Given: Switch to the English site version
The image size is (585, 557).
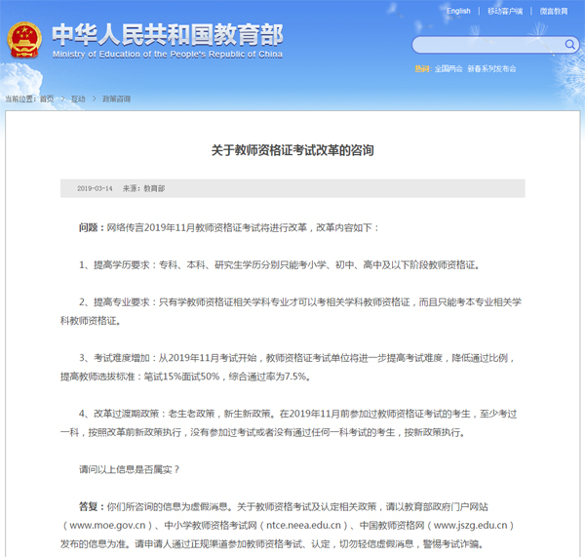Looking at the screenshot, I should point(458,12).
